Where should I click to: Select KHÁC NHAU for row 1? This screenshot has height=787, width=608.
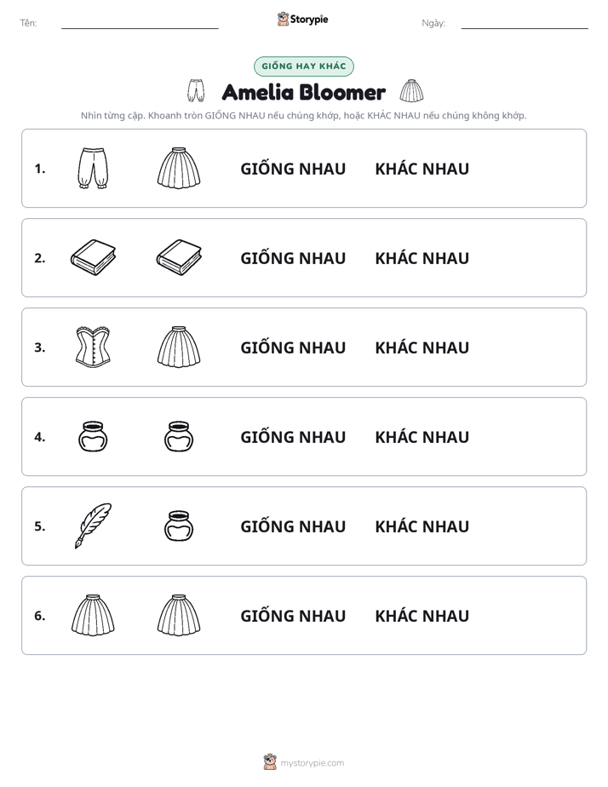(422, 169)
